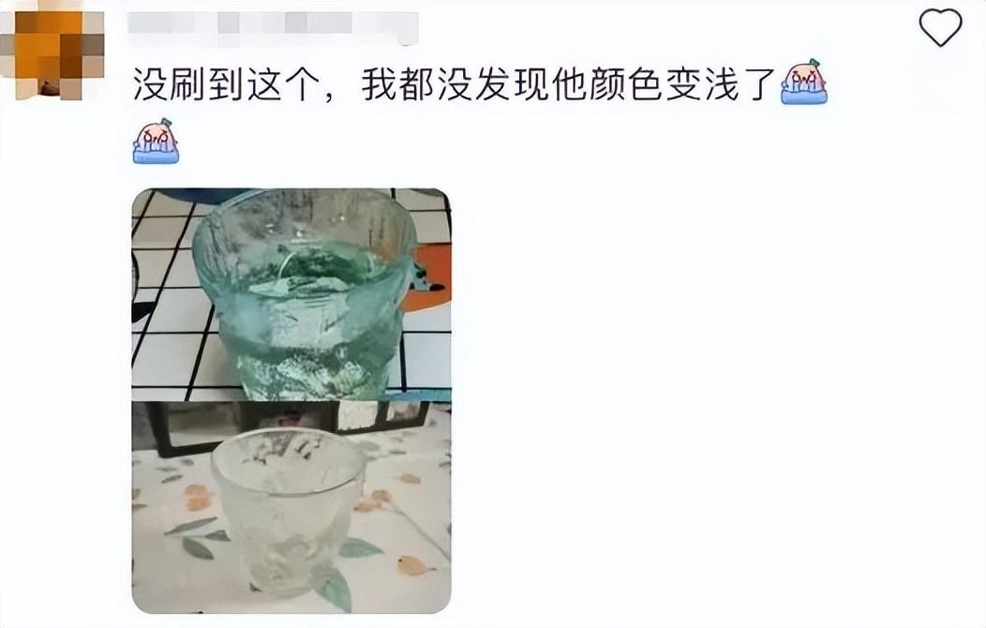Like the comment with the heart icon
The height and width of the screenshot is (628, 986).
[940, 28]
